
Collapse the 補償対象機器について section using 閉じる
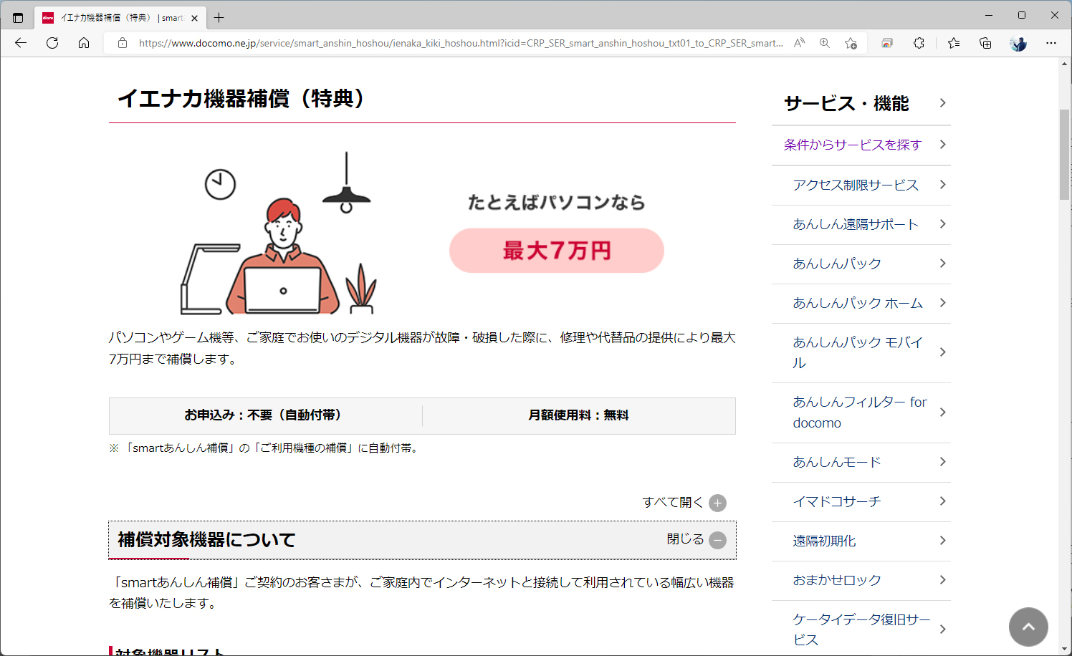click(x=697, y=539)
